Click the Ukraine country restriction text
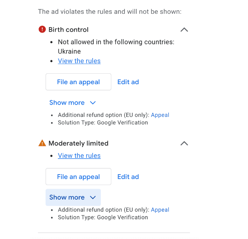Image resolution: width=248 pixels, height=239 pixels. pos(69,51)
